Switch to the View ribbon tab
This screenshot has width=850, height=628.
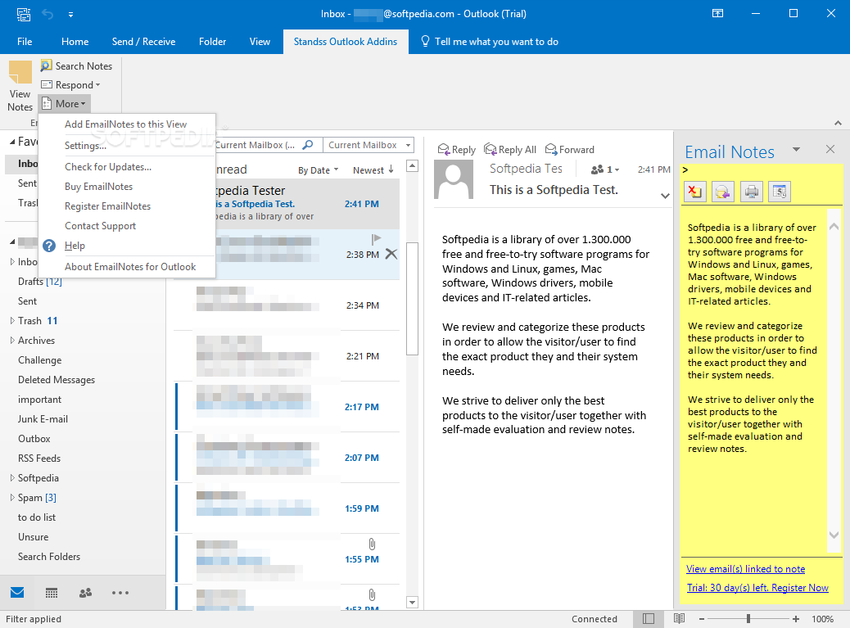point(260,42)
